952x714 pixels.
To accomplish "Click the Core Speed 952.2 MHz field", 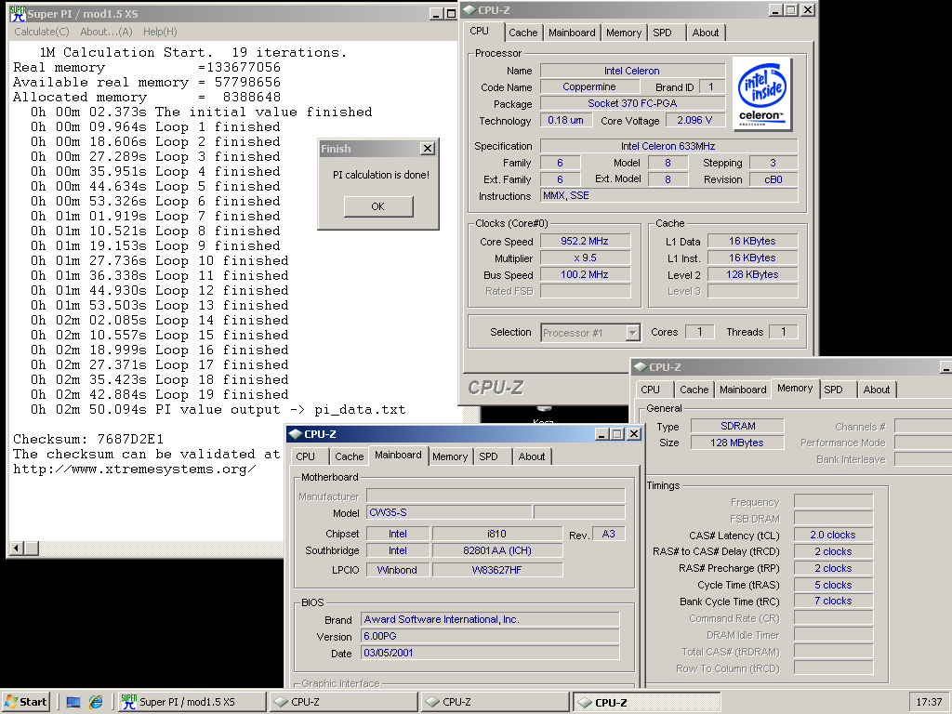I will 585,241.
